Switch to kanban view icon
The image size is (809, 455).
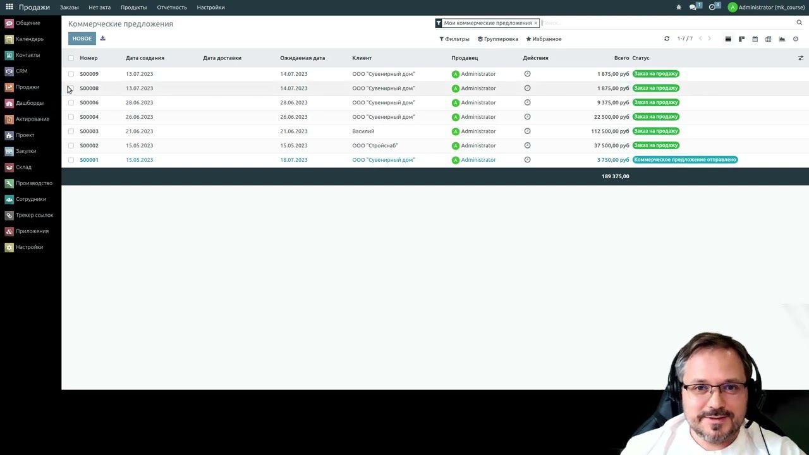tap(741, 39)
